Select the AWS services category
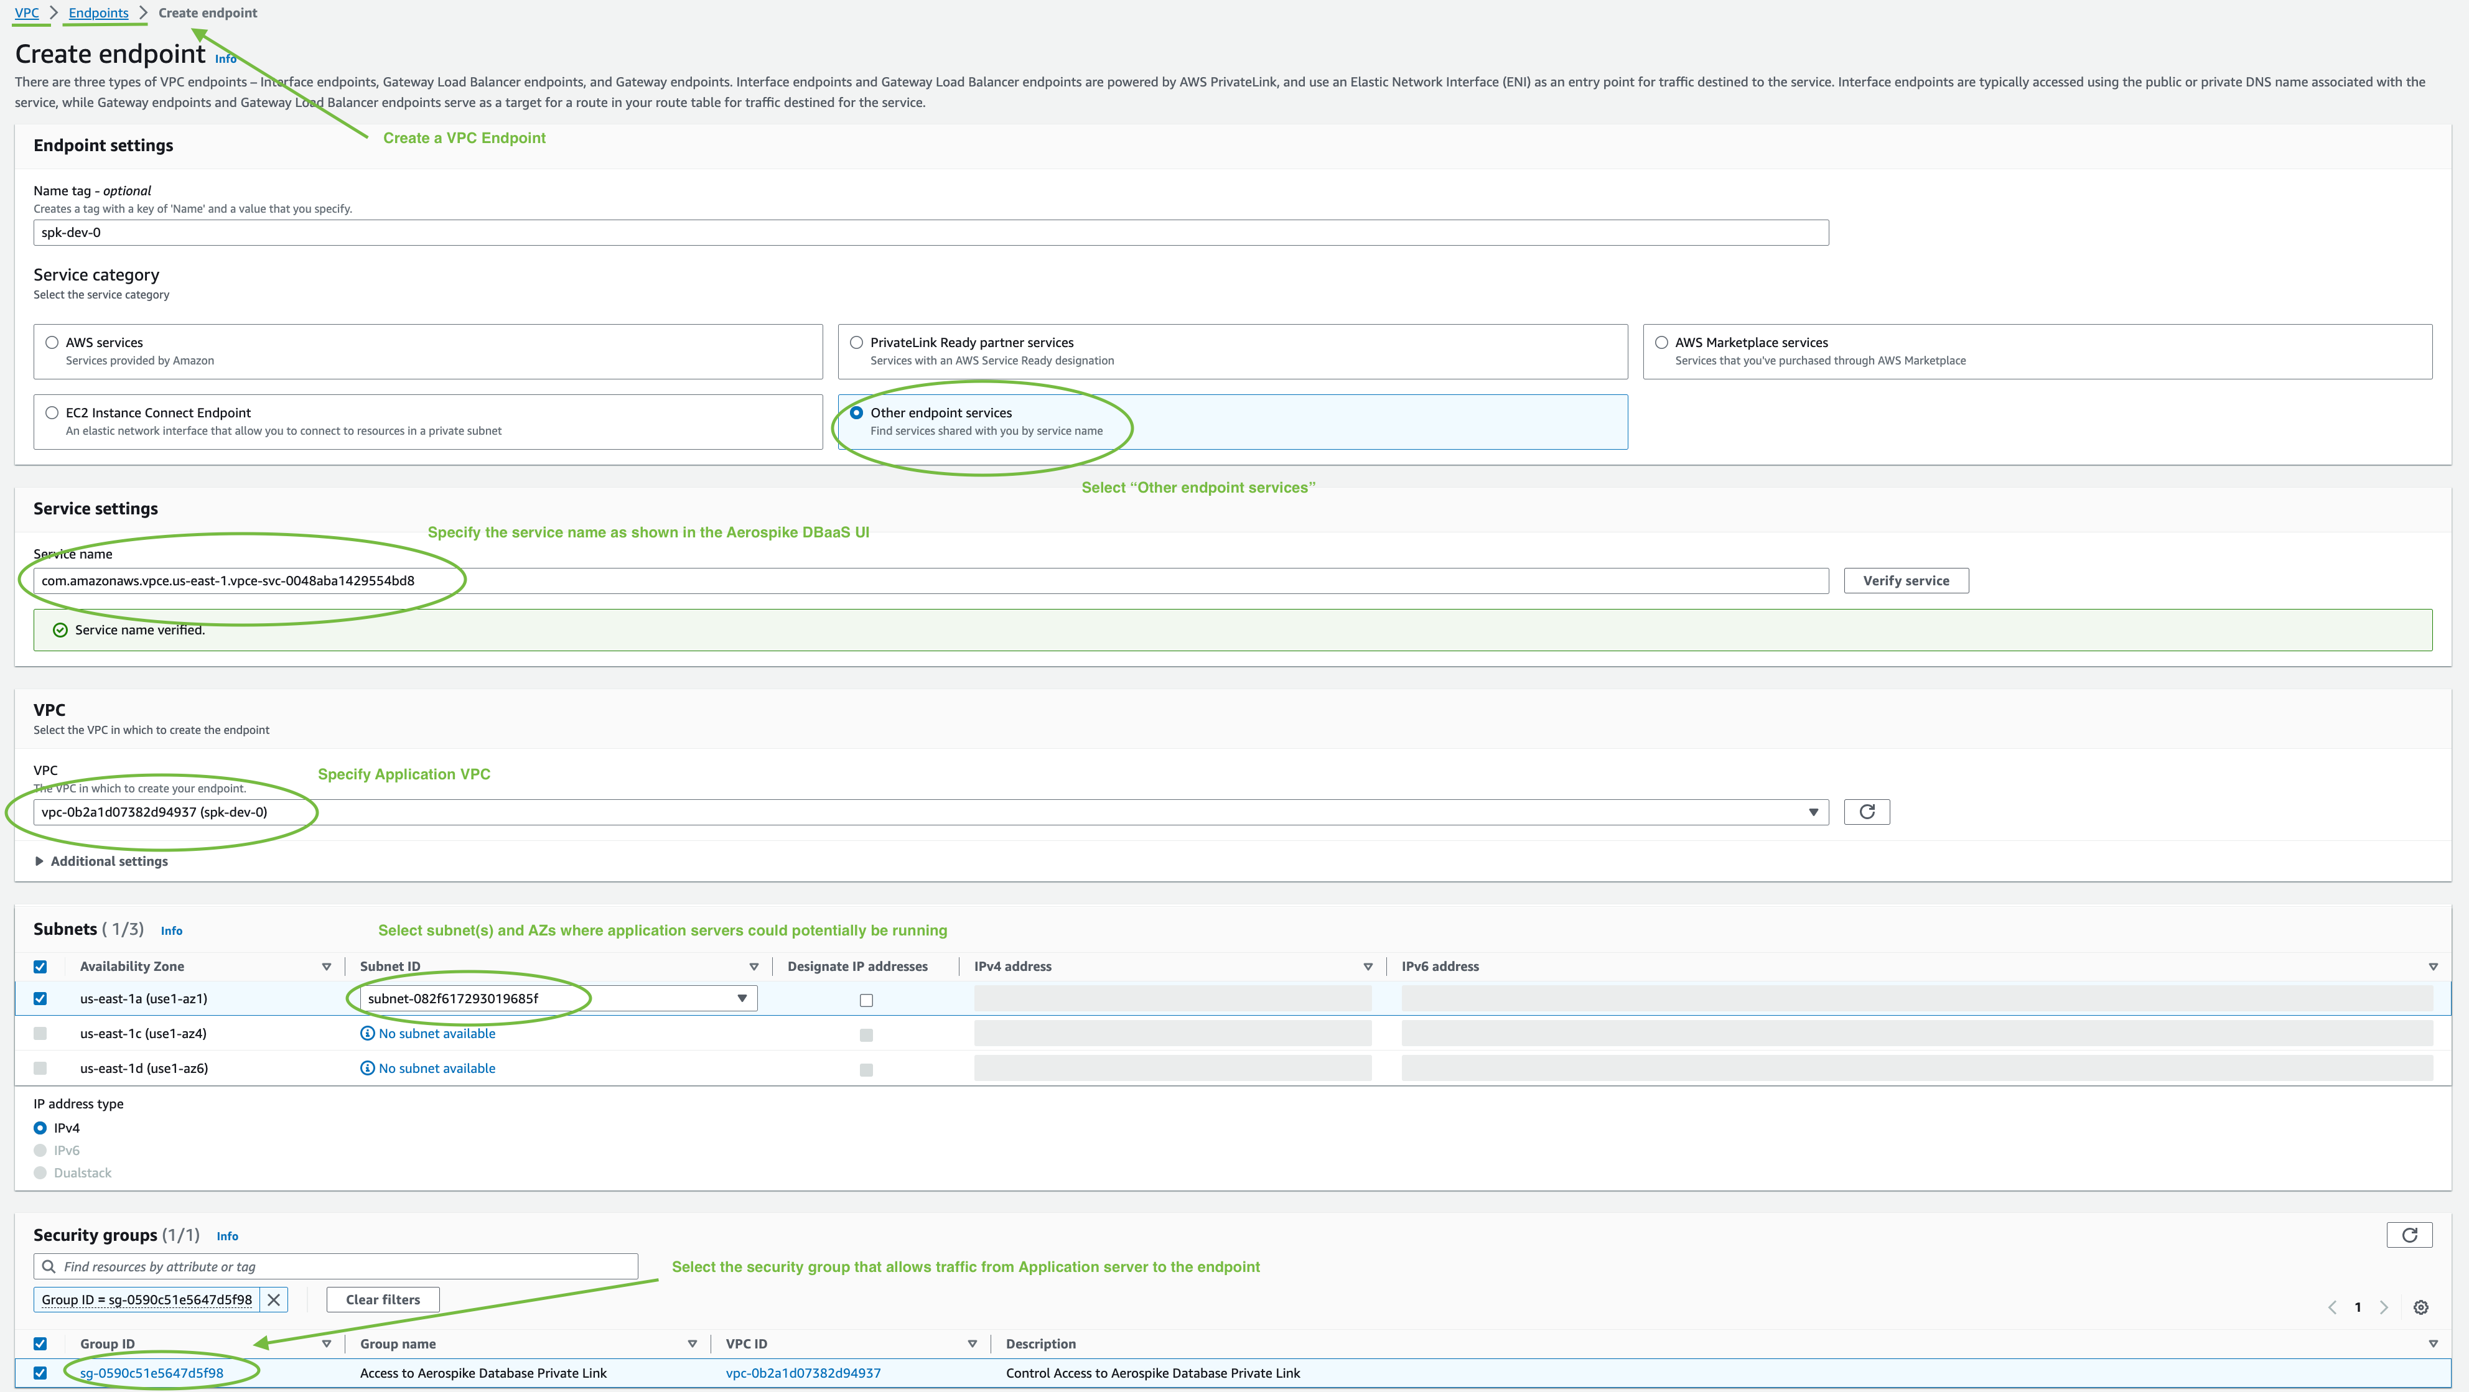Viewport: 2469px width, 1392px height. 52,342
